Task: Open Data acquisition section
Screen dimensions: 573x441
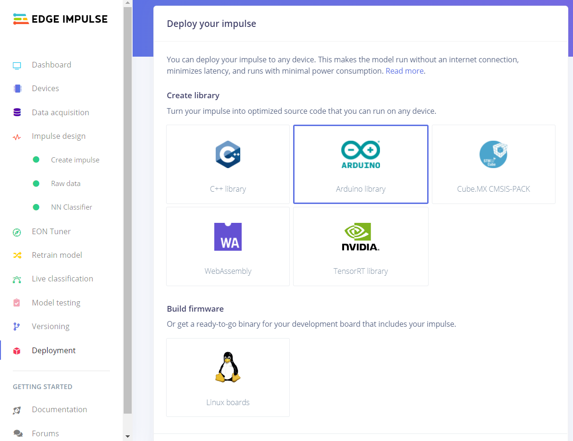Action: (x=60, y=112)
